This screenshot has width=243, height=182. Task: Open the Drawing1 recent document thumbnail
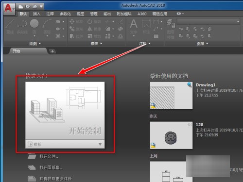[x=171, y=96]
